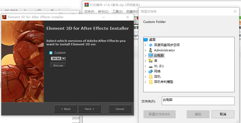The height and width of the screenshot is (123, 241).
Task: Cancel the Element 3D installer
Action: tap(120, 109)
